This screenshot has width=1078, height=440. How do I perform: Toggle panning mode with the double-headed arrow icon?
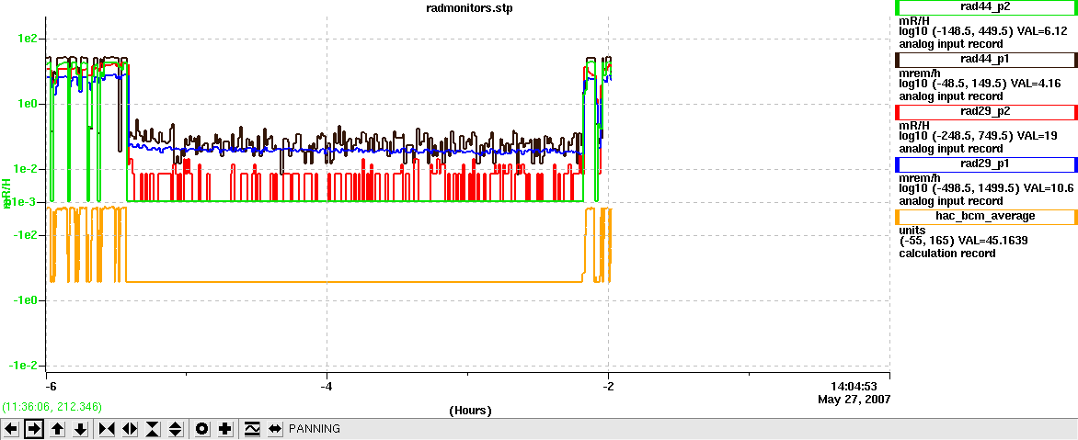coord(275,429)
